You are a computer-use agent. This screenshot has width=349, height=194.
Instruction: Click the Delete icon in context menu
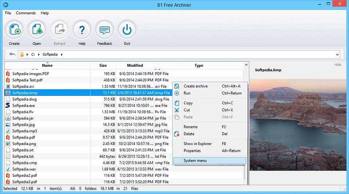177,134
